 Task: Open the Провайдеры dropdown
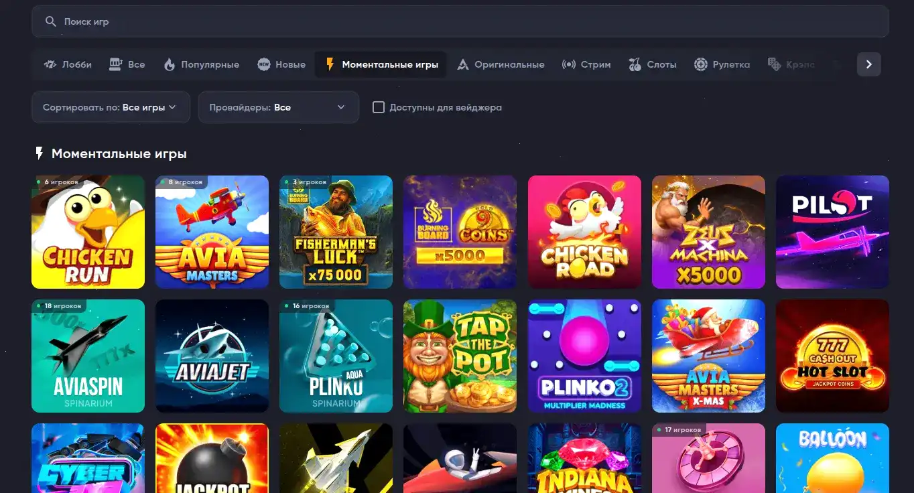point(278,107)
